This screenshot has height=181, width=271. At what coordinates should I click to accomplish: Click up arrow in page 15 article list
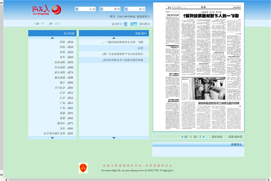coord(114,38)
